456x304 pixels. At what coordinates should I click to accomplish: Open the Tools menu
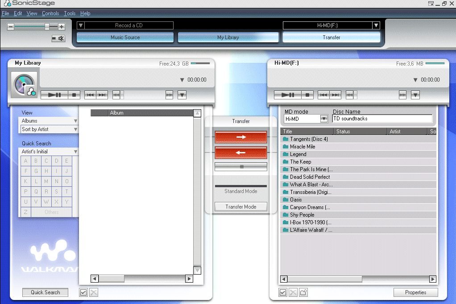tap(70, 13)
